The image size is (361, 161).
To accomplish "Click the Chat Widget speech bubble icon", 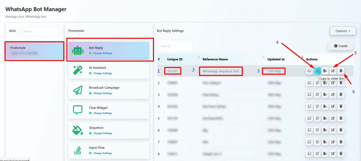I will pos(78,110).
